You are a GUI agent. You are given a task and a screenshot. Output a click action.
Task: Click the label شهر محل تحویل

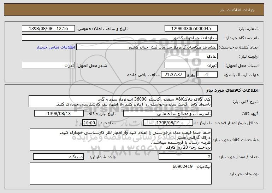[x=92, y=66]
